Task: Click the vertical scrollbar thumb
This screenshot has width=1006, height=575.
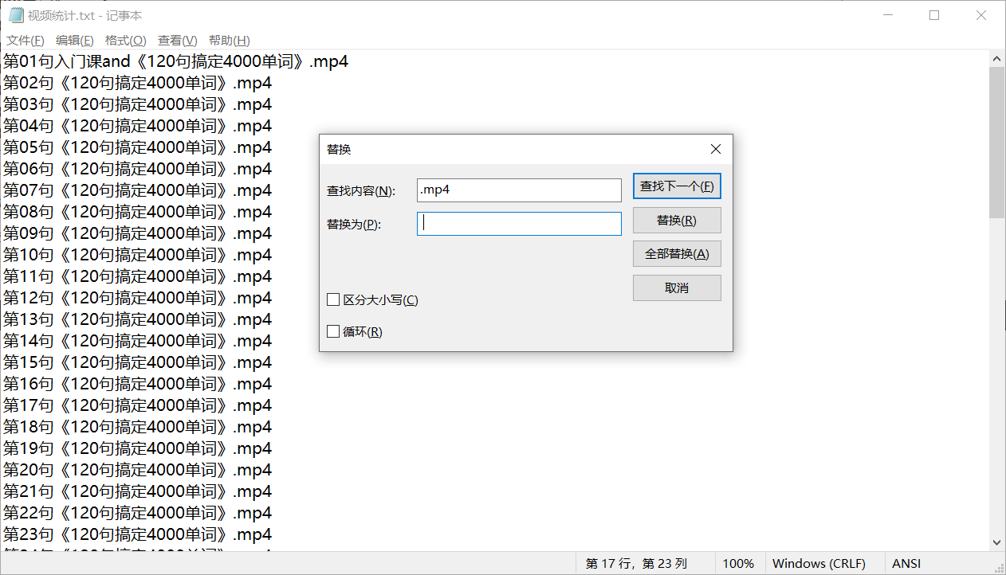Action: [997, 143]
